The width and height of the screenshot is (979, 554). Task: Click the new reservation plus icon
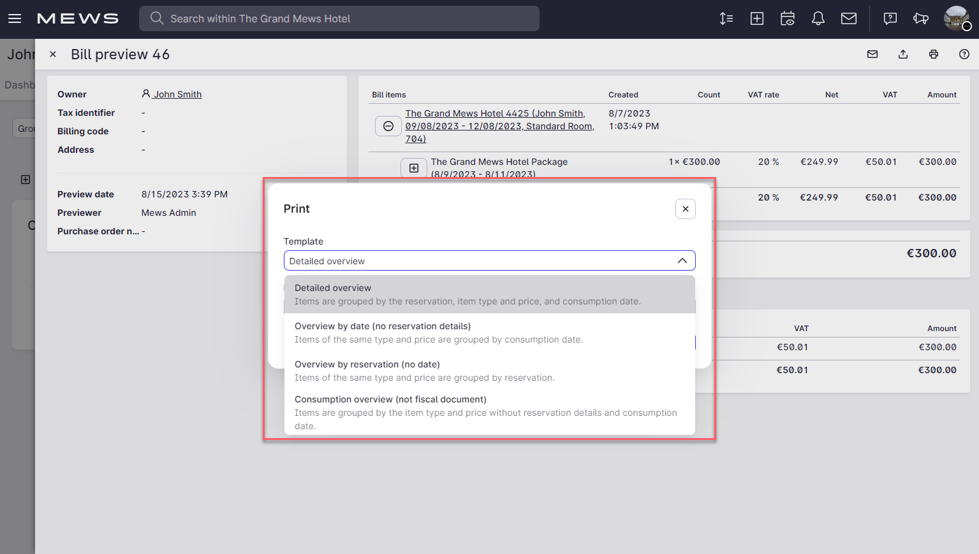(756, 18)
